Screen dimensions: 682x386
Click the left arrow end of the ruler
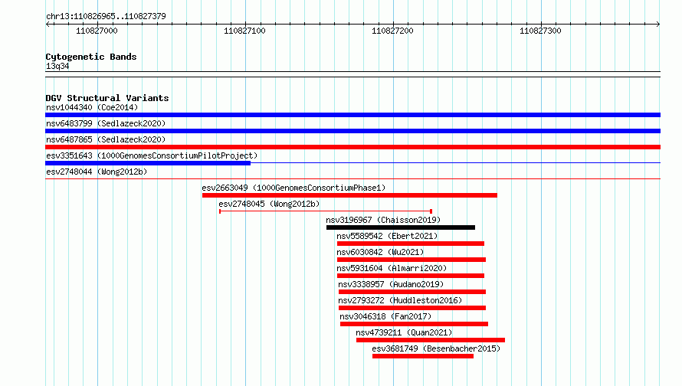[x=48, y=25]
